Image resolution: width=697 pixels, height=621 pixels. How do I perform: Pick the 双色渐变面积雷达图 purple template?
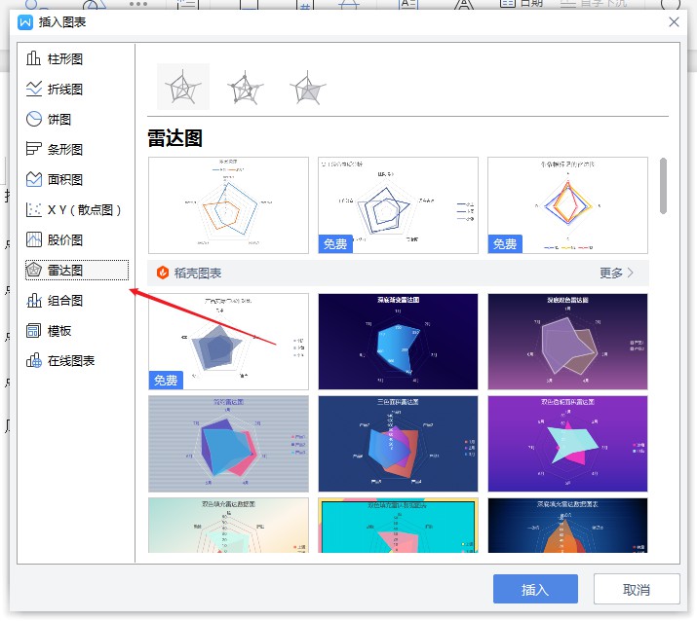[567, 444]
